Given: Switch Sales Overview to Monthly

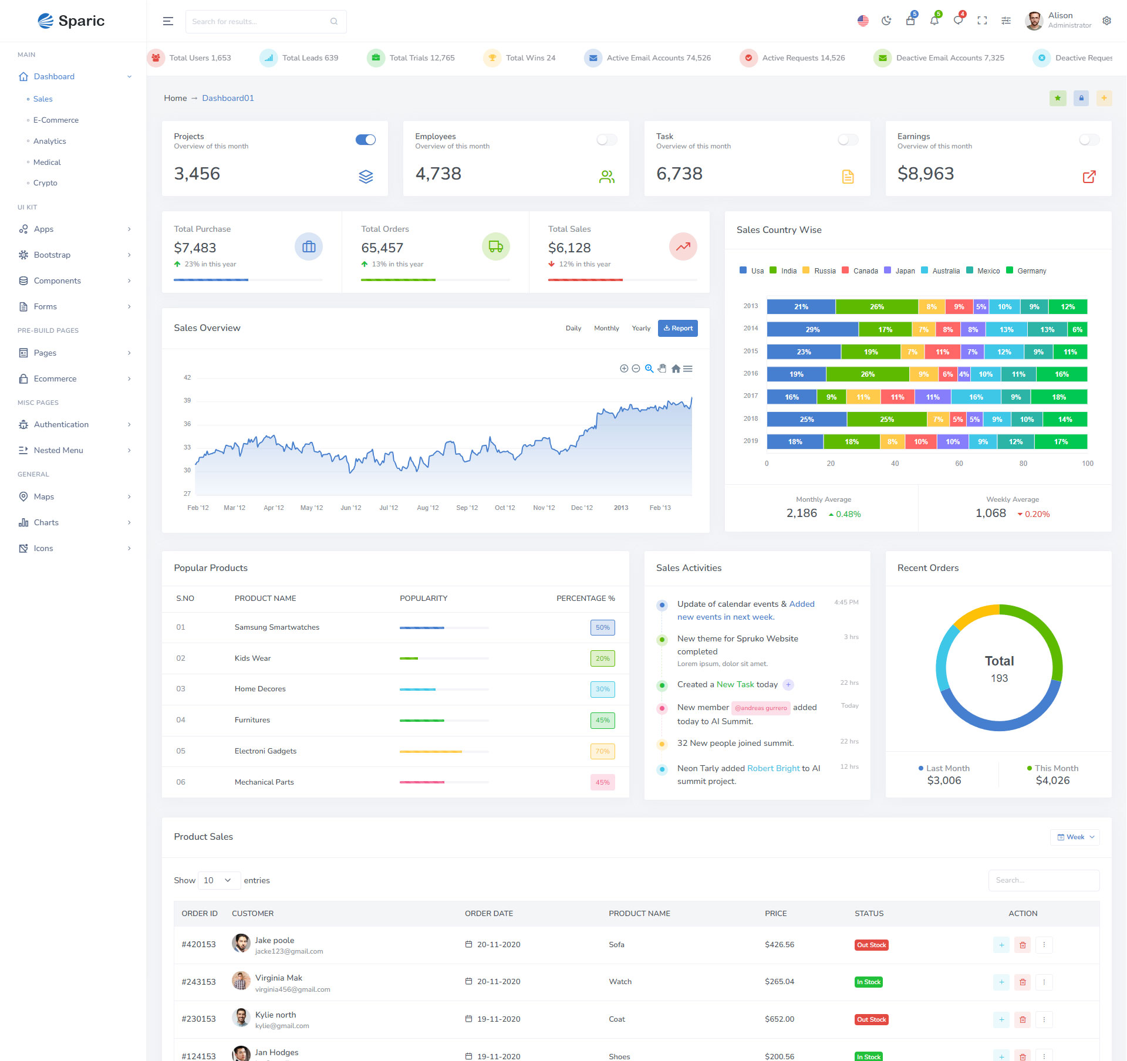Looking at the screenshot, I should [606, 328].
